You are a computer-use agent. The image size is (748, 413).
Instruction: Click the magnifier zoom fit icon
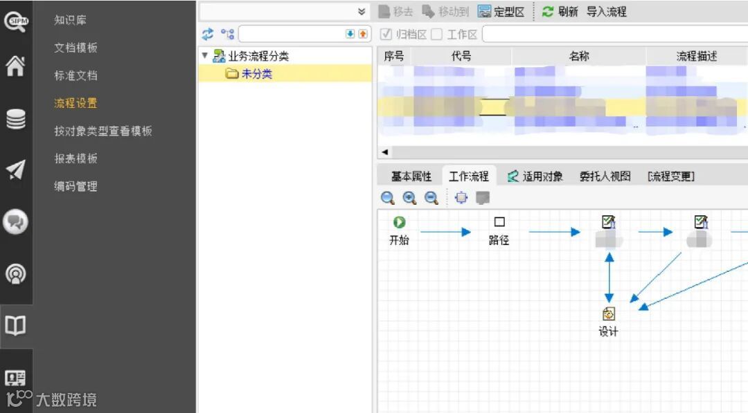[388, 198]
